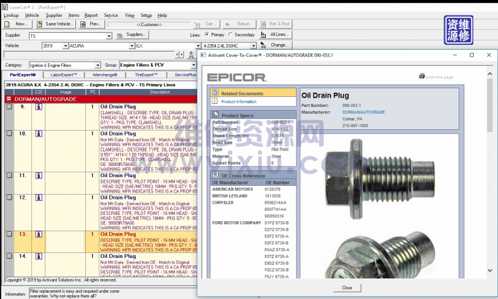This screenshot has height=299, width=498.
Task: Open the Setup menu
Action: 146,15
